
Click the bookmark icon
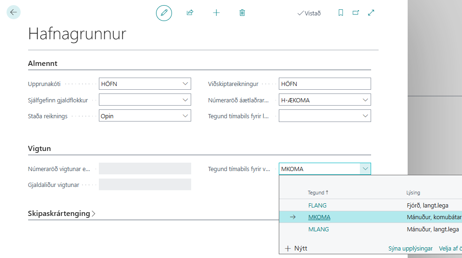point(341,13)
